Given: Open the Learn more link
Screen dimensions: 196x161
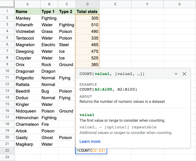Looking at the screenshot, I should 90,141.
